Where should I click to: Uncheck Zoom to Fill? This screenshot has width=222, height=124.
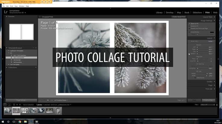coord(189,24)
